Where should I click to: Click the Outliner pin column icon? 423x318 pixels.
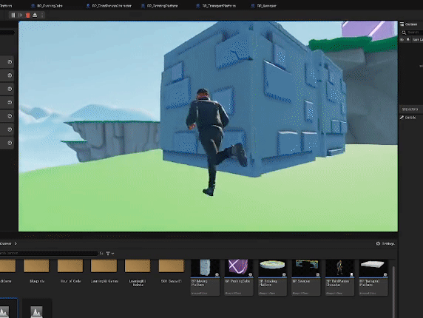408,39
